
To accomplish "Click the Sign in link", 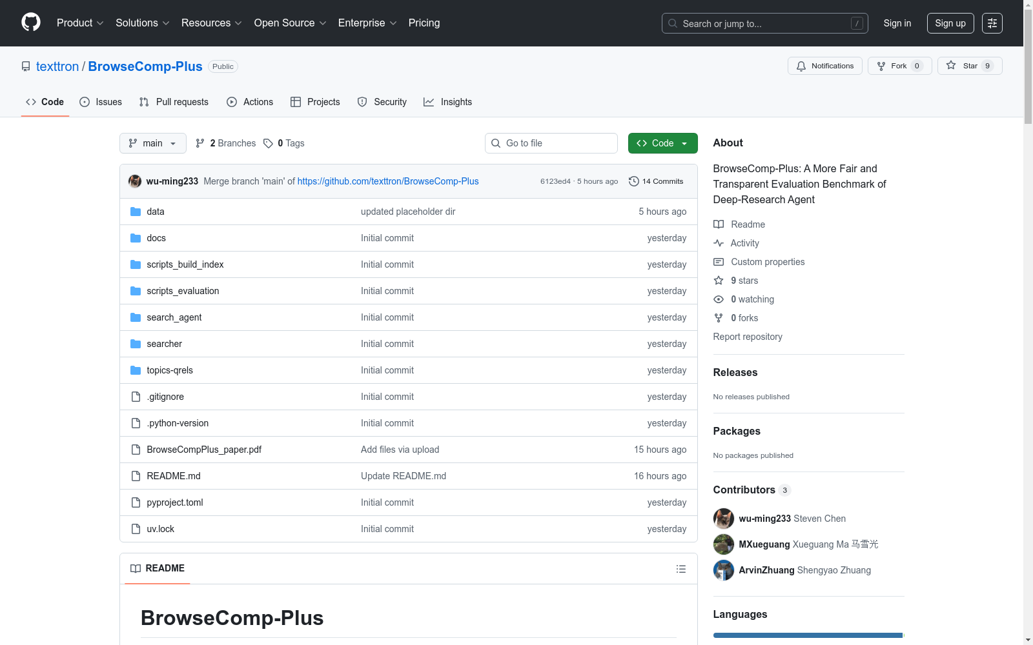I will pyautogui.click(x=897, y=23).
